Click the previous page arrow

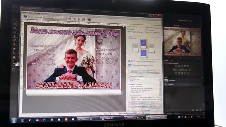click(75, 19)
